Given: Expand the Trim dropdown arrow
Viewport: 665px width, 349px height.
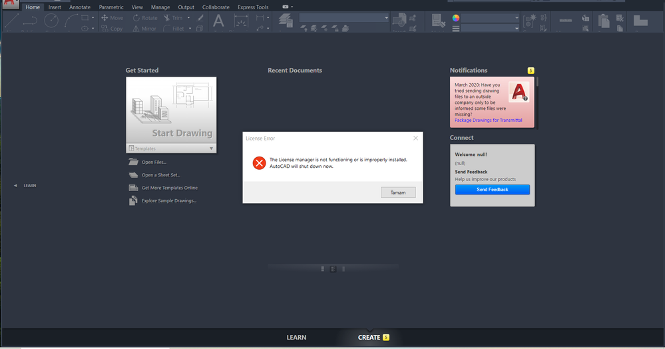Looking at the screenshot, I should (189, 18).
